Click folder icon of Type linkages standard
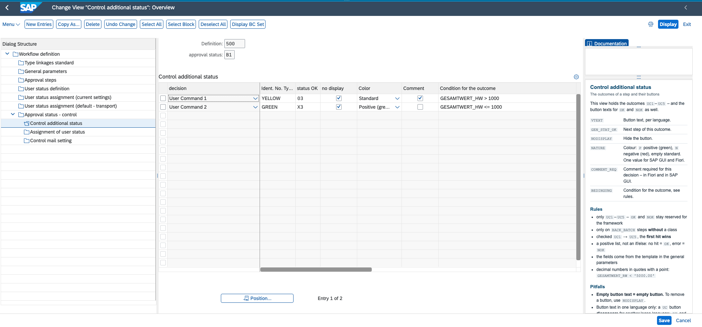The width and height of the screenshot is (702, 327). tap(21, 63)
